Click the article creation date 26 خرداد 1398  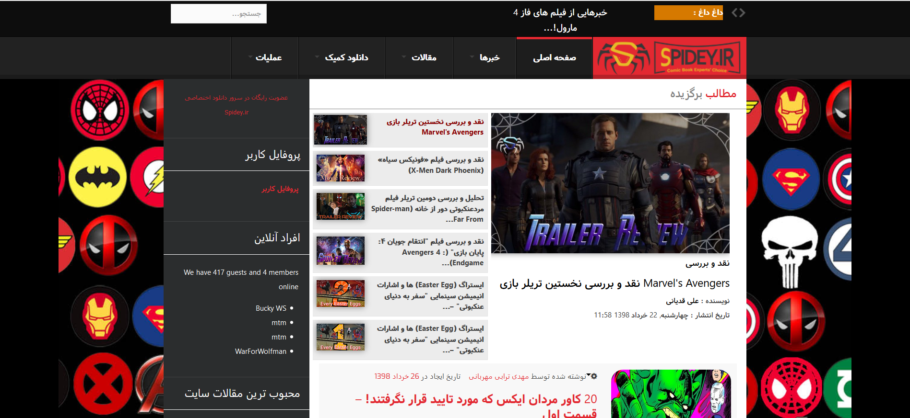point(397,376)
